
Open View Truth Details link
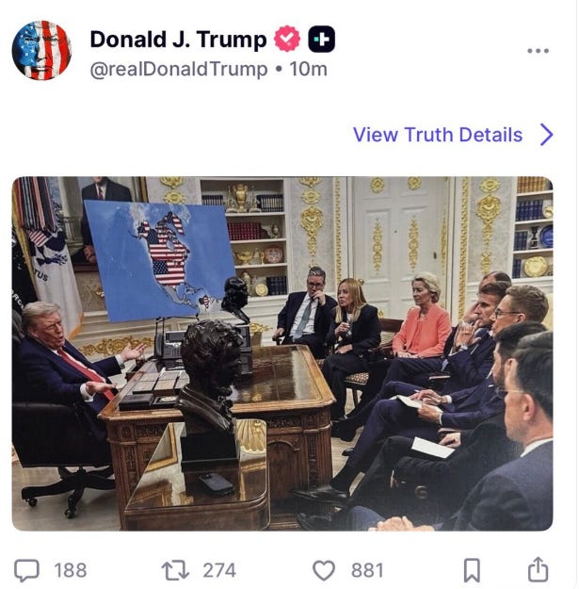(x=438, y=135)
